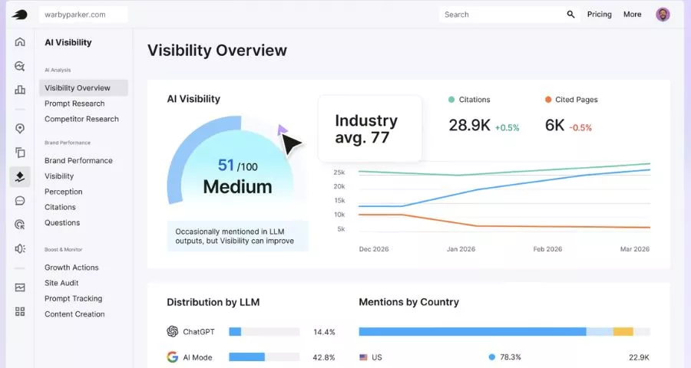Screen dimensions: 691x368
Task: Click the Visibility Overview page title
Action: pyautogui.click(x=217, y=50)
